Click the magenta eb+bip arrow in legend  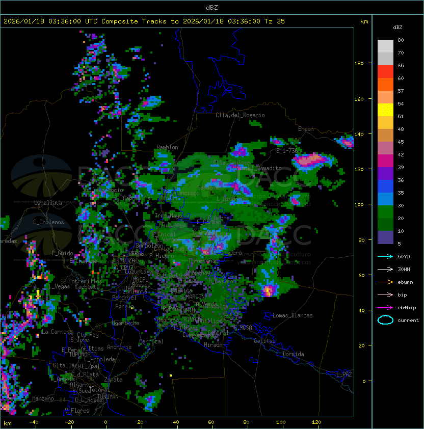pyautogui.click(x=385, y=308)
